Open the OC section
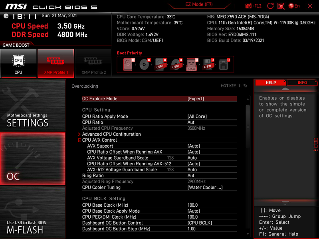The width and height of the screenshot is (319, 239). click(33, 159)
